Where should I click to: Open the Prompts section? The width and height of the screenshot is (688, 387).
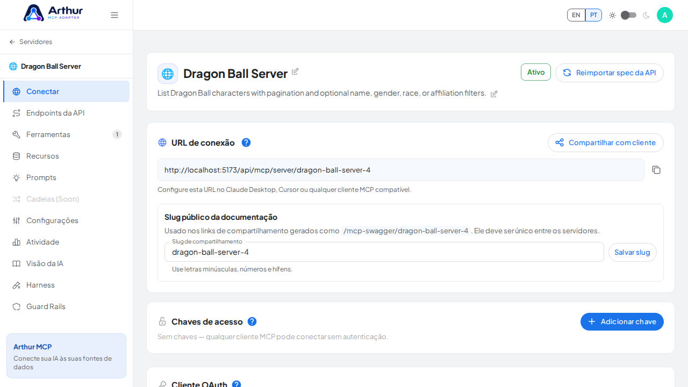click(x=66, y=177)
